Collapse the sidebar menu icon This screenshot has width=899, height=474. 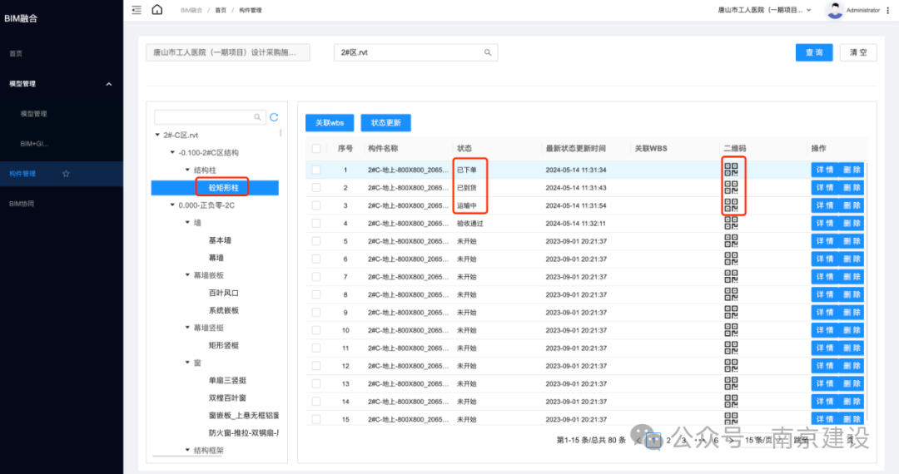(137, 10)
